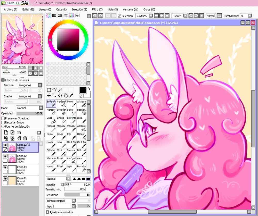Screen dimensions: 258x216
Task: Open the rotation angle +000° dropdown
Action: tap(186, 16)
